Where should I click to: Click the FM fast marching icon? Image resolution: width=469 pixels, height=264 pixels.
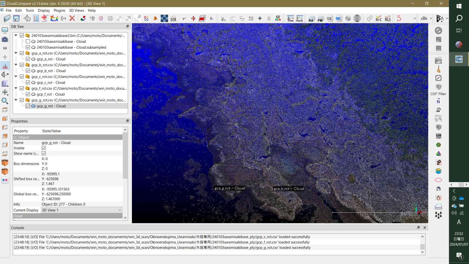pyautogui.click(x=320, y=18)
